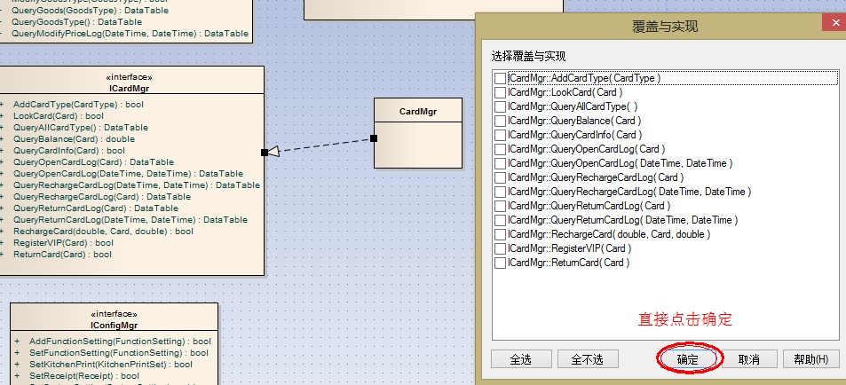Select QueryBalance(Card) : double in diagram
Image resolution: width=846 pixels, height=385 pixels.
pos(74,139)
